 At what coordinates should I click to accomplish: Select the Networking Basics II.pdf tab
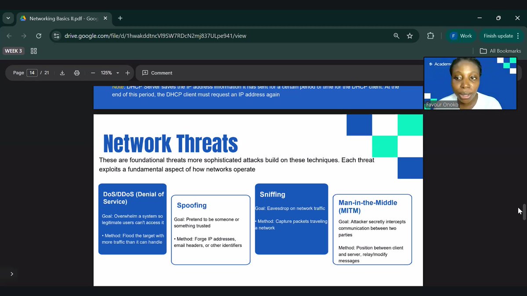point(61,18)
